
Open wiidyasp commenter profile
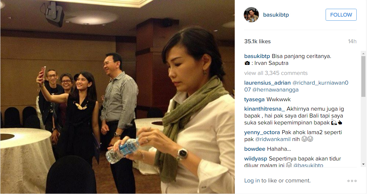tap(256, 159)
